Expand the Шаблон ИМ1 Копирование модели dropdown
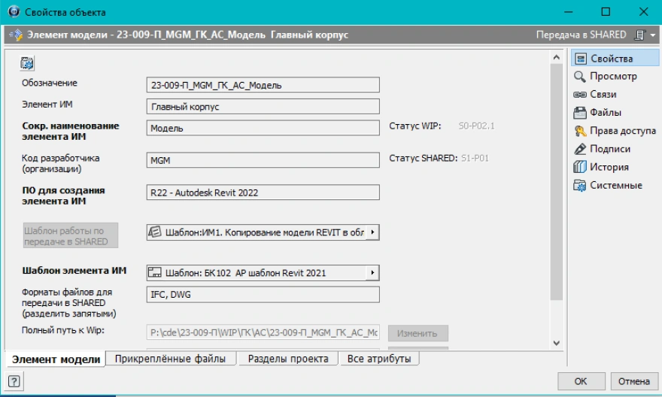This screenshot has width=662, height=397. 371,233
